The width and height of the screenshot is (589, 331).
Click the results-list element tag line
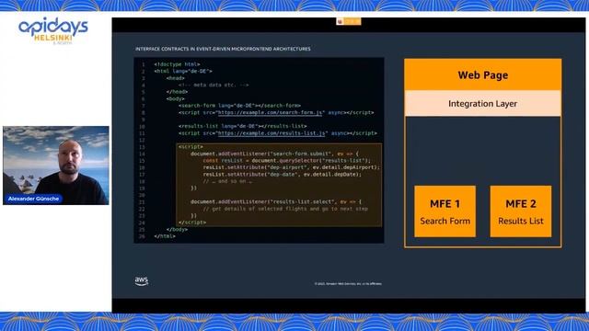[243, 127]
